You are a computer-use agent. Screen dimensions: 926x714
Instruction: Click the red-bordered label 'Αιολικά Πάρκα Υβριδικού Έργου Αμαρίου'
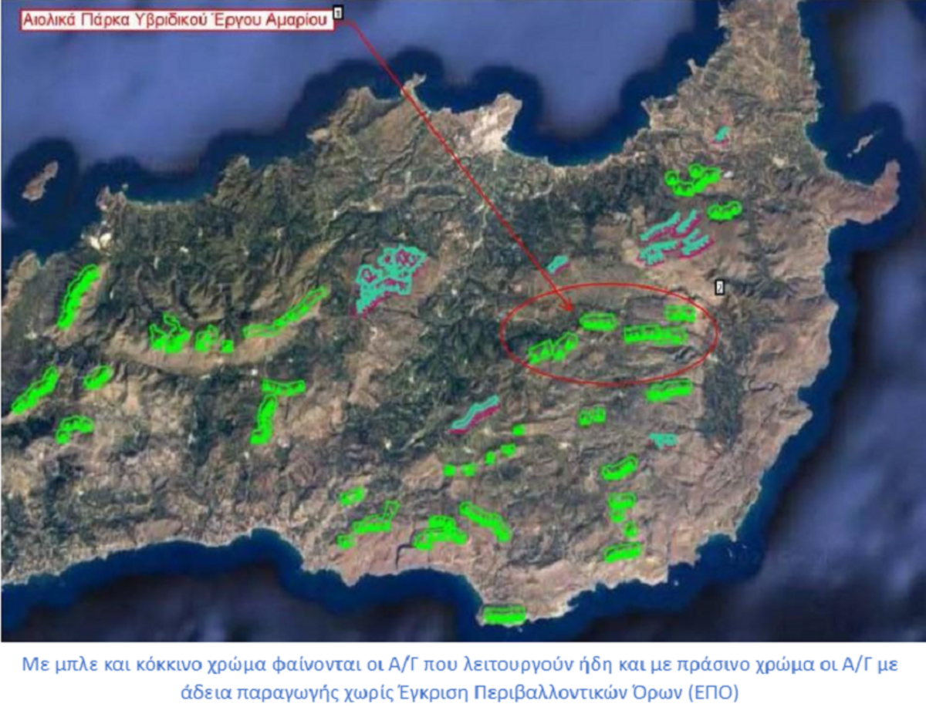(x=177, y=20)
